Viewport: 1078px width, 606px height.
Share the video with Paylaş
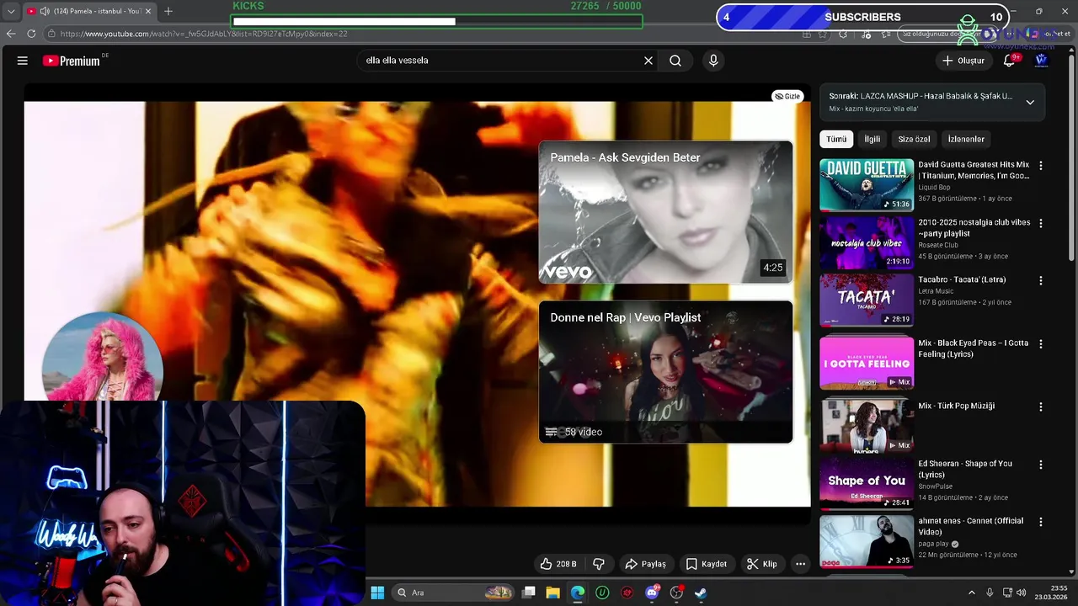[645, 564]
